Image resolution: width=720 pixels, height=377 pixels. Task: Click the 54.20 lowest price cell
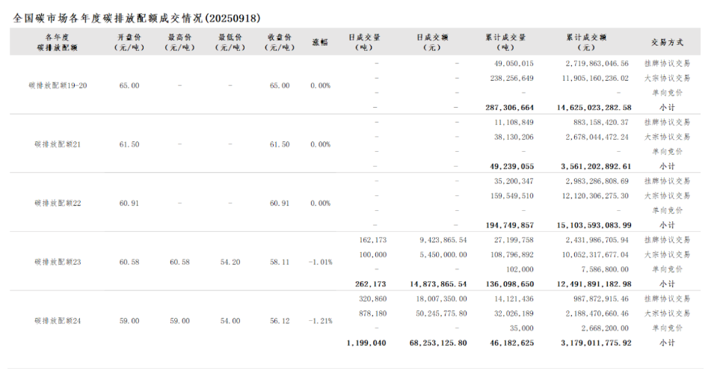pyautogui.click(x=230, y=262)
